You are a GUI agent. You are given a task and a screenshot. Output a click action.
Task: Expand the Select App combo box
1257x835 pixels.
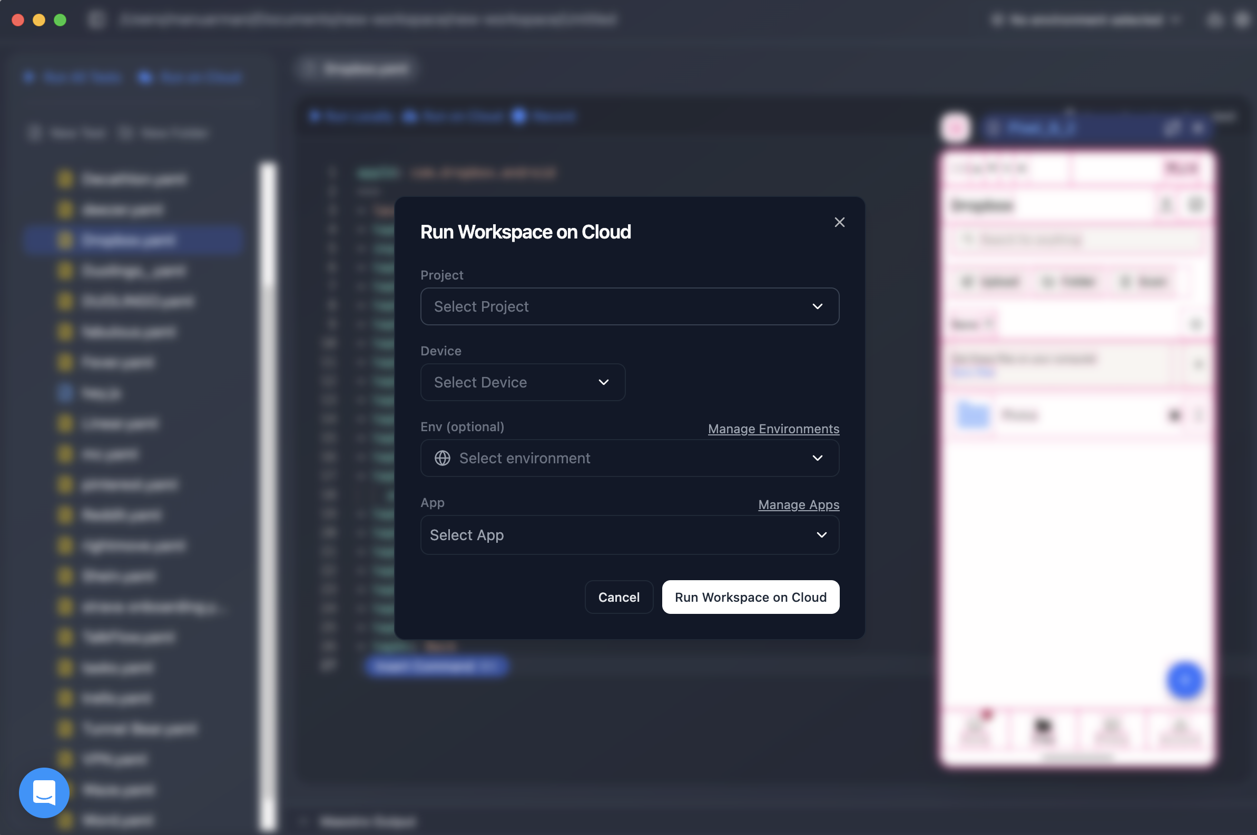tap(630, 535)
